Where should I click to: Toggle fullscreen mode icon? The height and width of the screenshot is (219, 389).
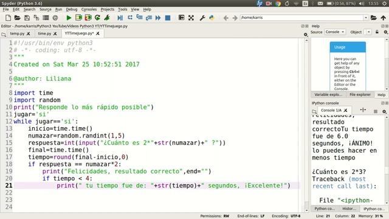click(191, 18)
